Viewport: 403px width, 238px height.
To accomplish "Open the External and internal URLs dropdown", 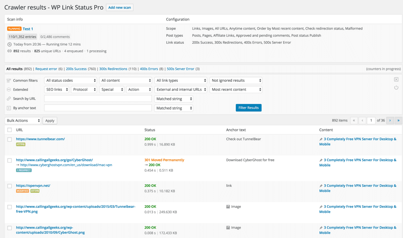I will point(181,89).
